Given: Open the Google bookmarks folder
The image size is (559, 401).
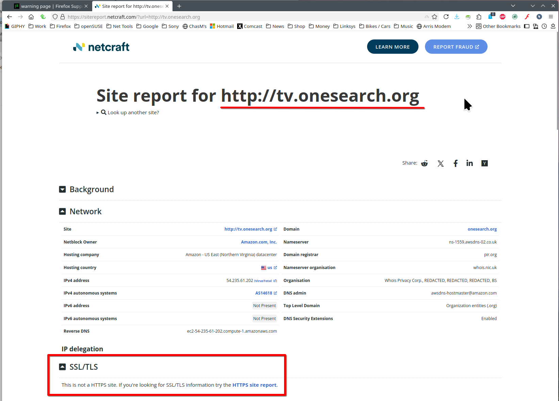Looking at the screenshot, I should coord(147,26).
